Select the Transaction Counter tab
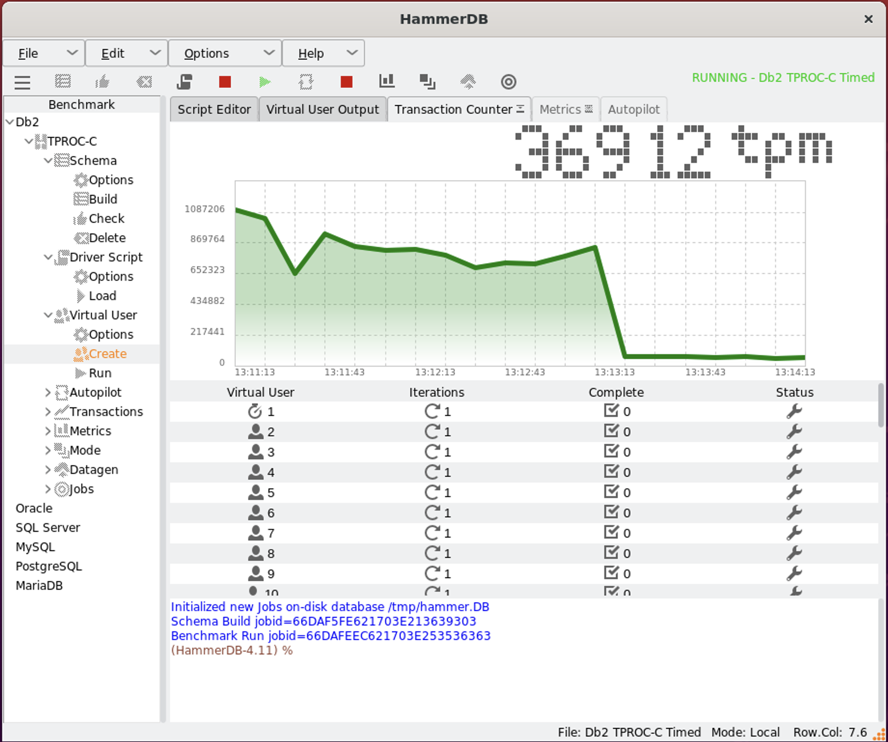Screen dimensions: 888x742 click(459, 110)
